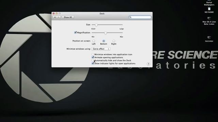Viewport: 218px width, 122px height.
Task: Set Dock position to Left
Action: click(94, 41)
